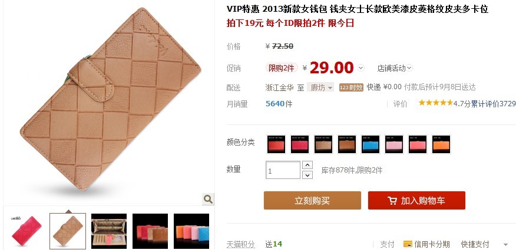This screenshot has height=250, width=516.
Task: Open the 廊坊 destination city dropdown
Action: 320,87
